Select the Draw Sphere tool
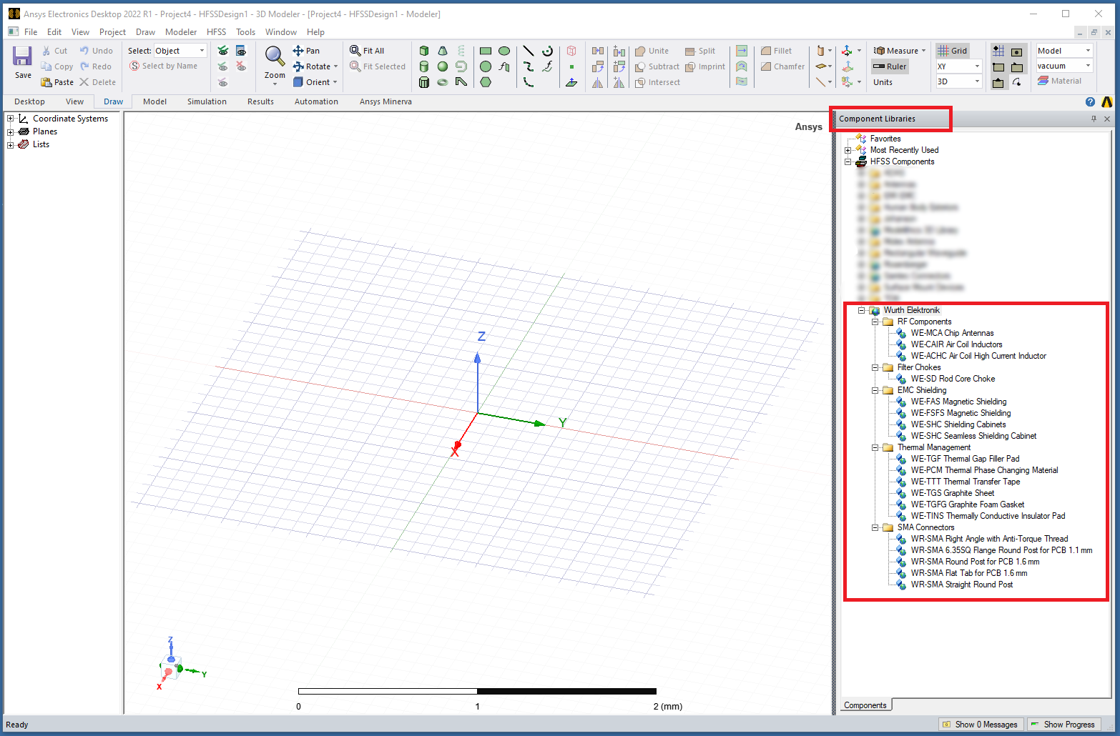1120x736 pixels. click(443, 66)
